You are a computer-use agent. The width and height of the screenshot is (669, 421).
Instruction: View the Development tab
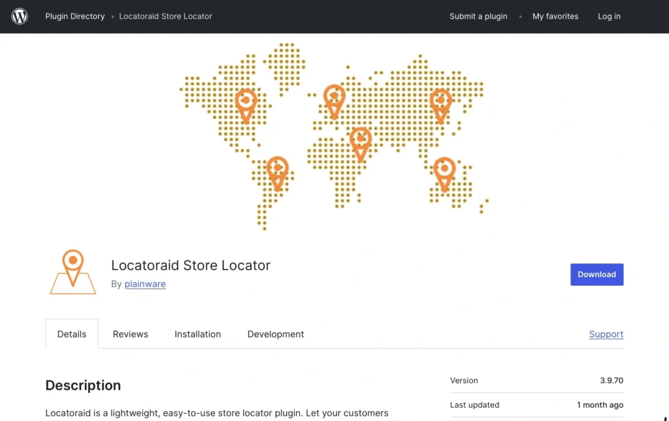(276, 334)
